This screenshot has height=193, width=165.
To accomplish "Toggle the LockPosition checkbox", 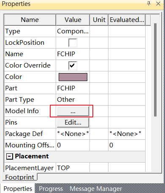I will click(73, 43).
